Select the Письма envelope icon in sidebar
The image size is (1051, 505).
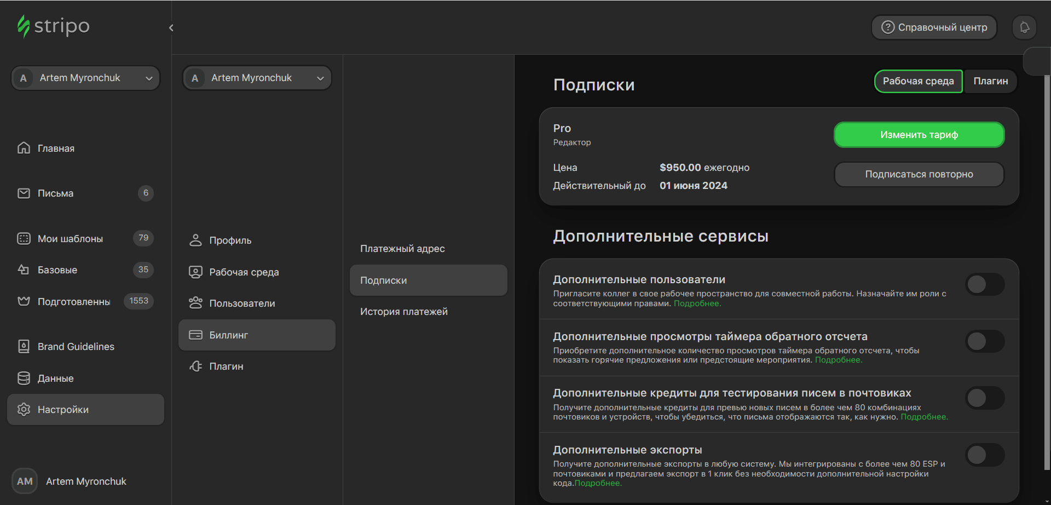point(24,193)
